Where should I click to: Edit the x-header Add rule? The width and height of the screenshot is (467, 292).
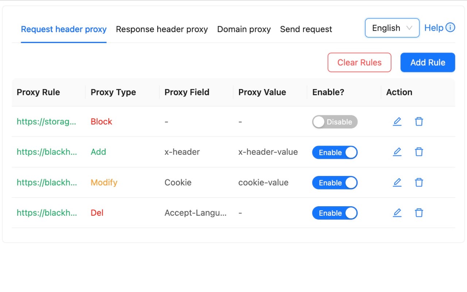click(x=397, y=152)
